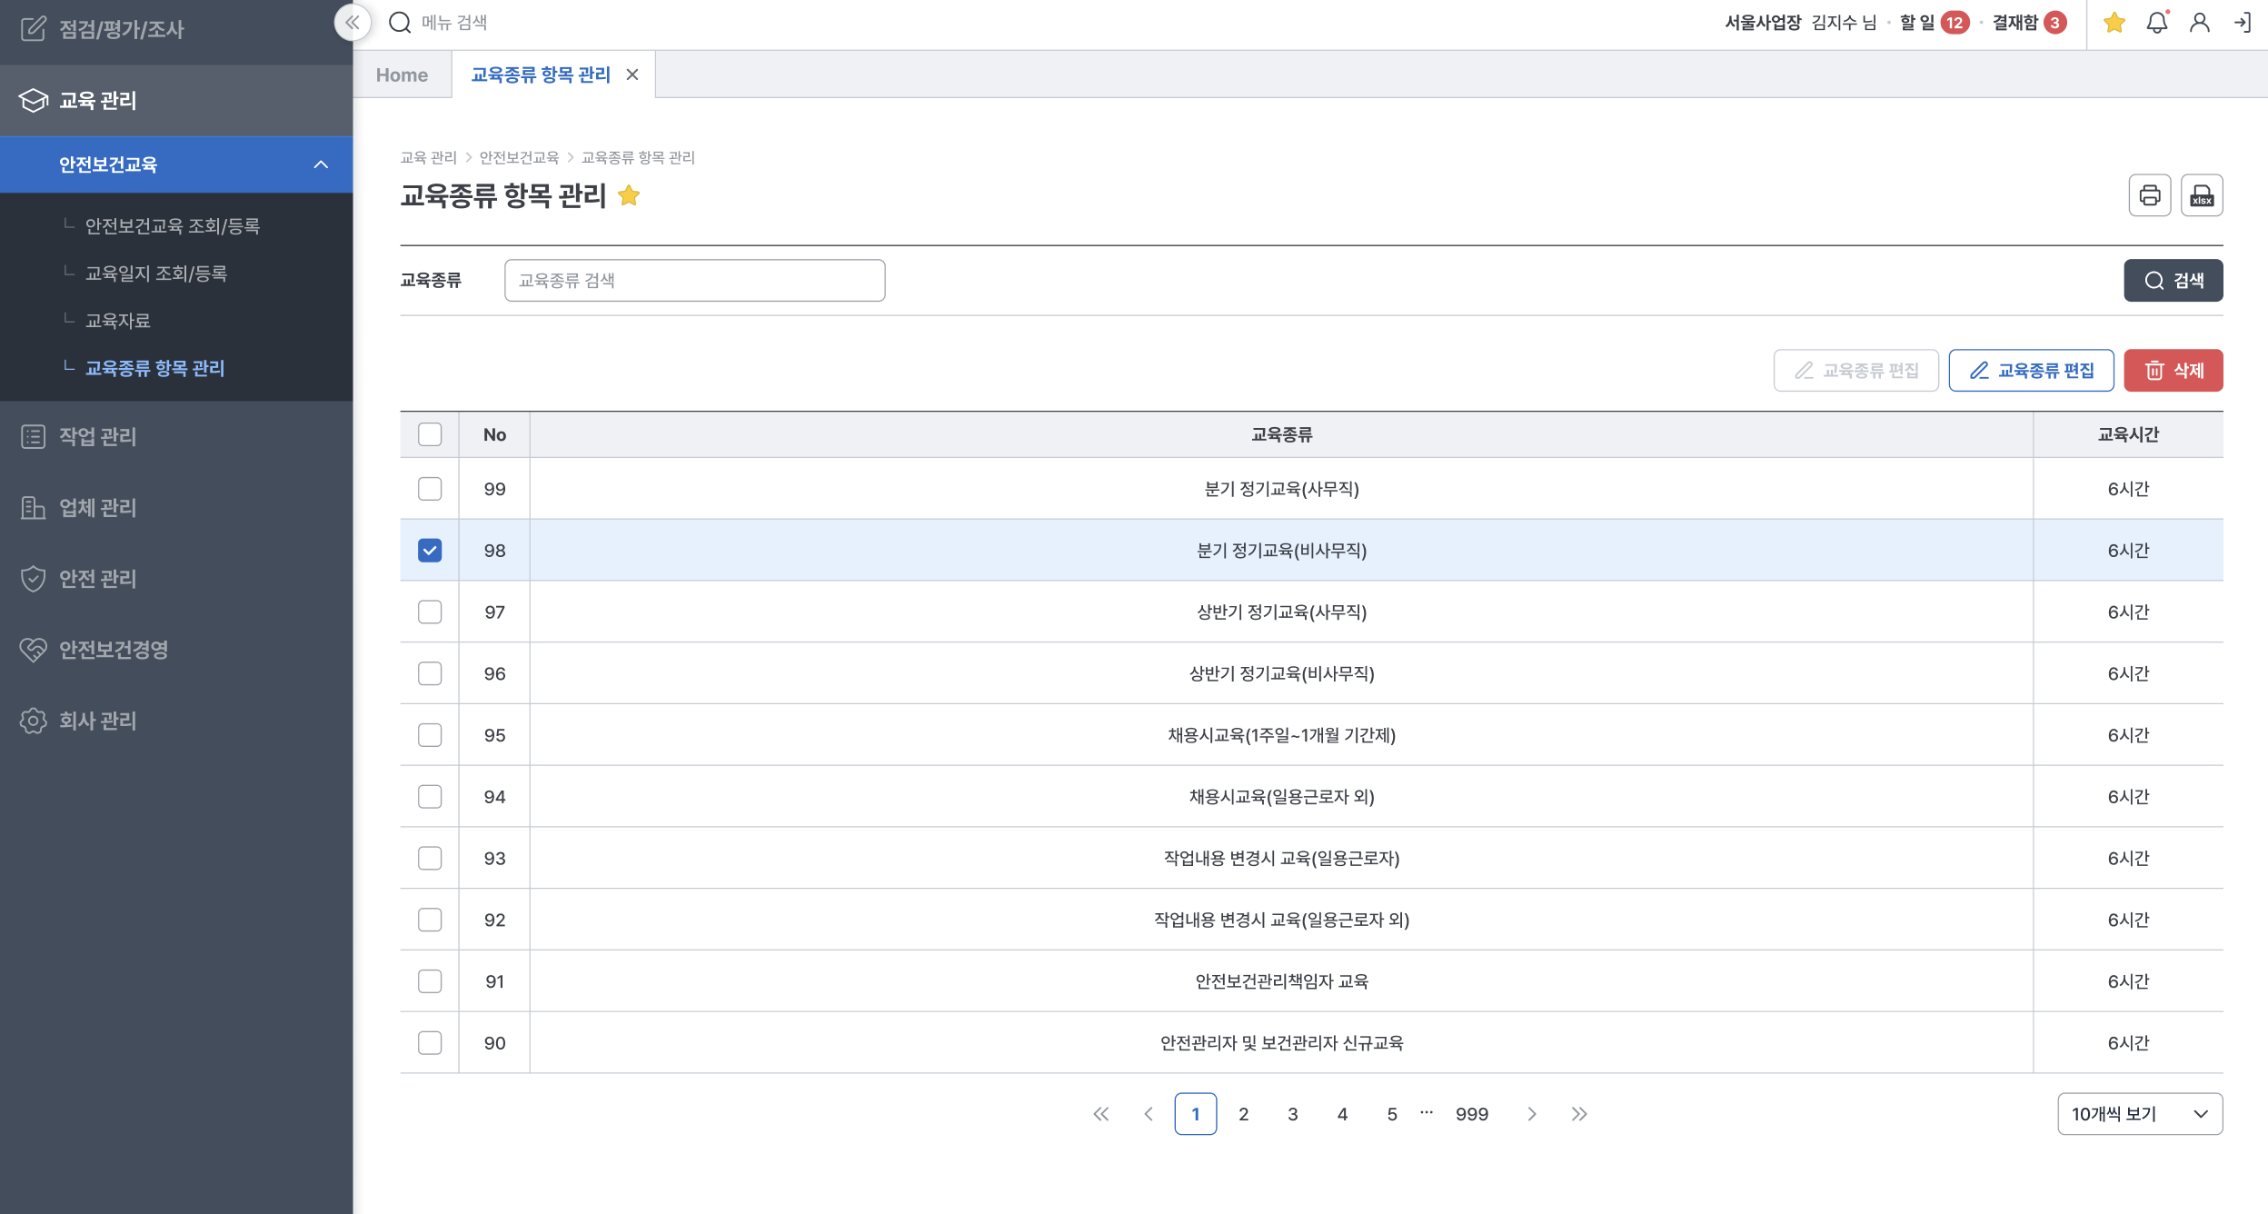Viewport: 2268px width, 1214px height.
Task: Export list with xlsx icon
Action: click(x=2202, y=195)
